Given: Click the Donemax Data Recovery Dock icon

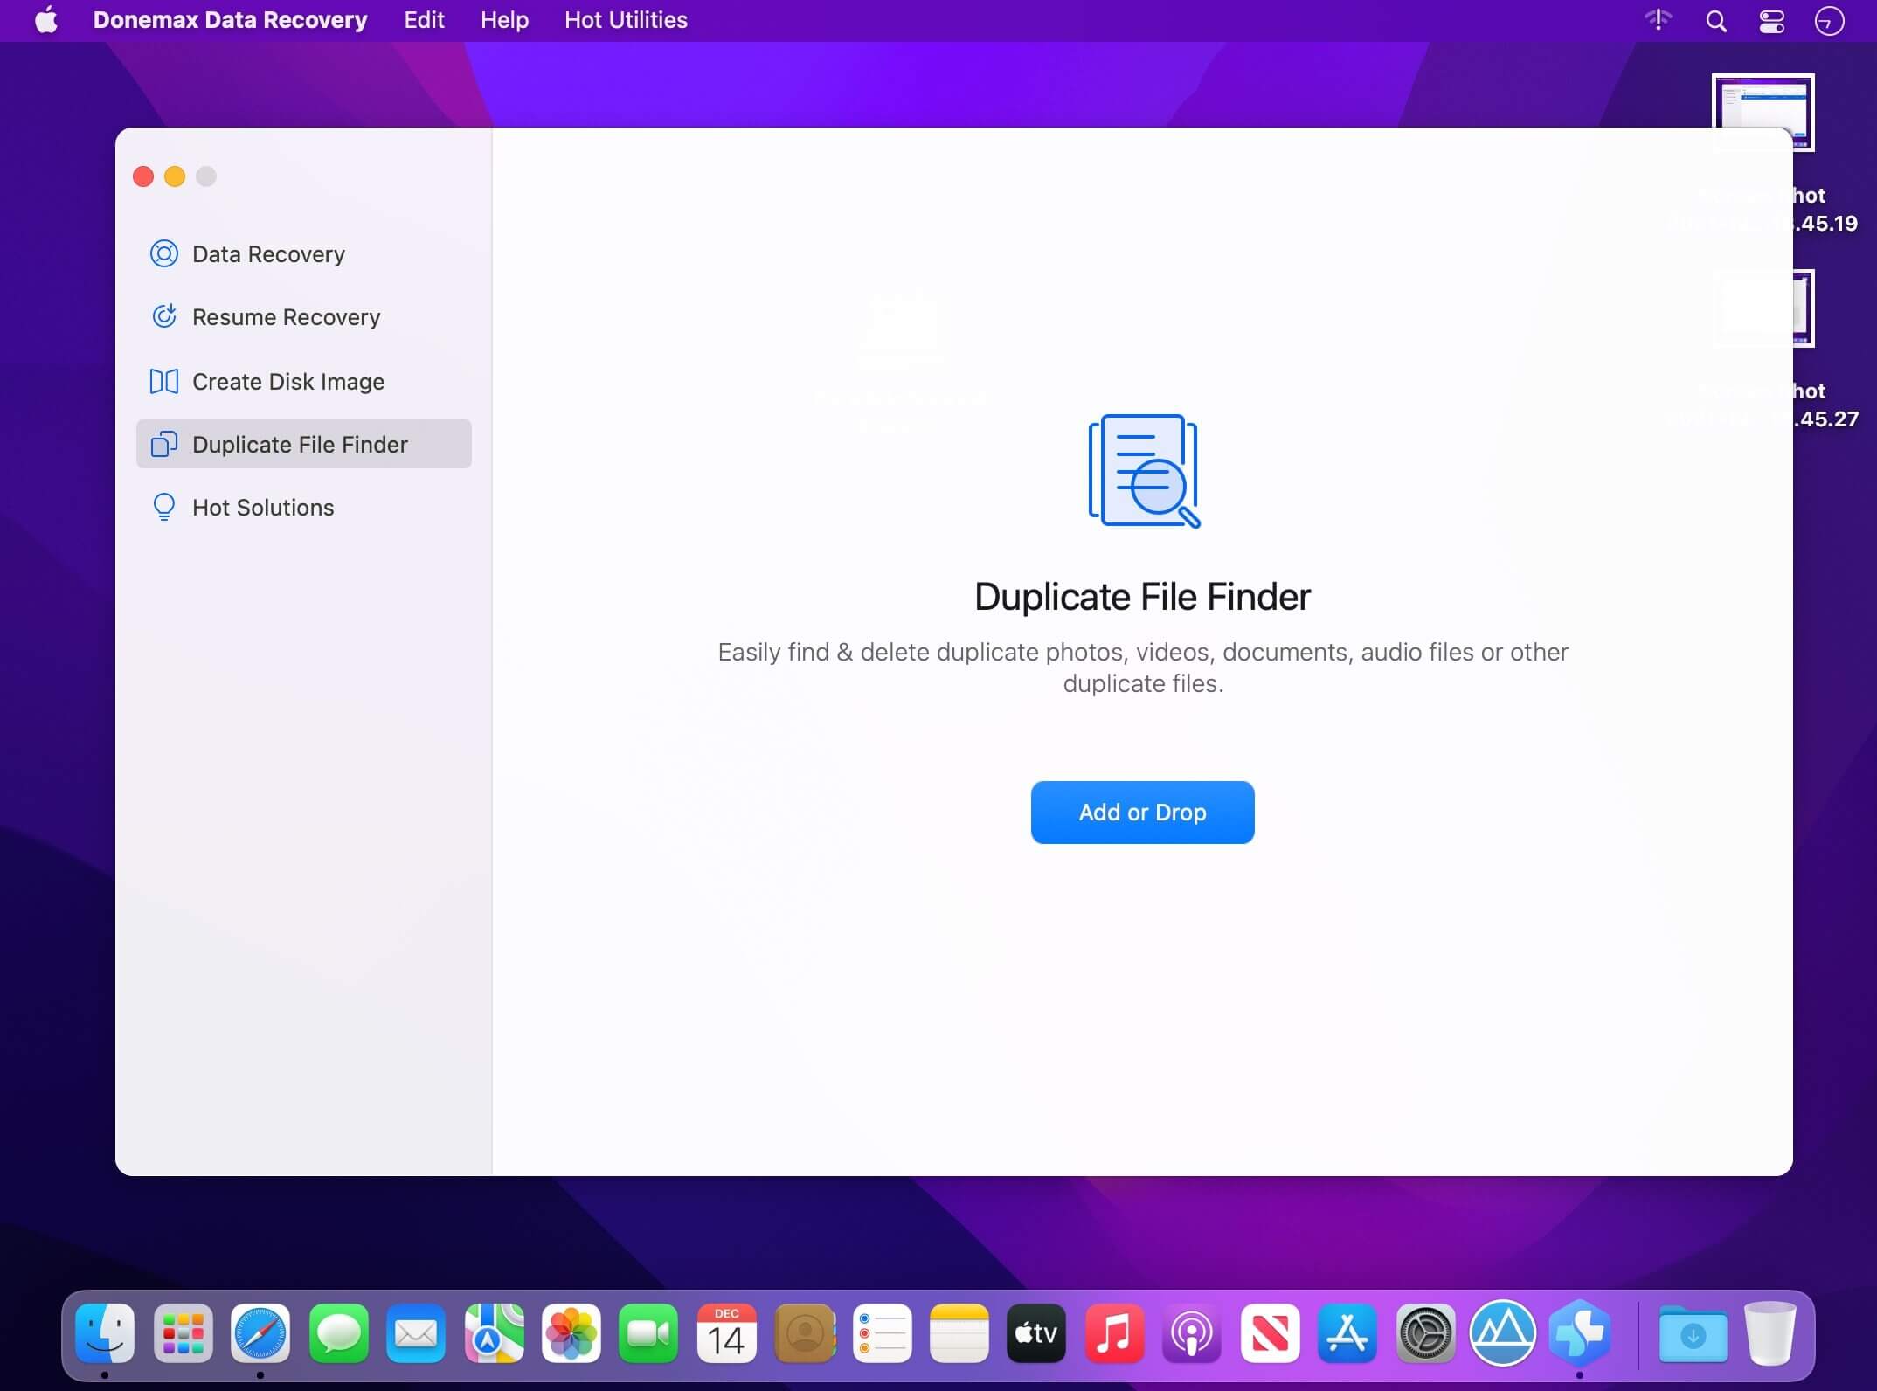Looking at the screenshot, I should (x=1580, y=1333).
